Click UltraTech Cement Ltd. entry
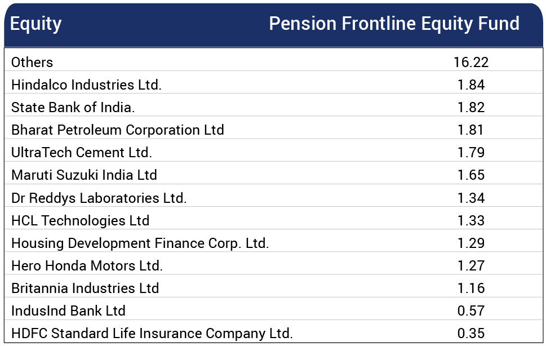Viewport: 546px width, 346px height. coord(82,153)
